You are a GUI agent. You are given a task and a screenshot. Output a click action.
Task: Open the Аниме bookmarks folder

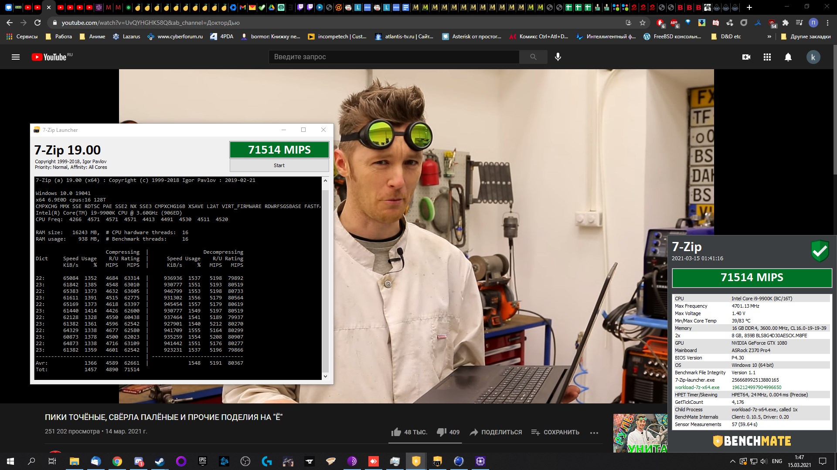[92, 37]
